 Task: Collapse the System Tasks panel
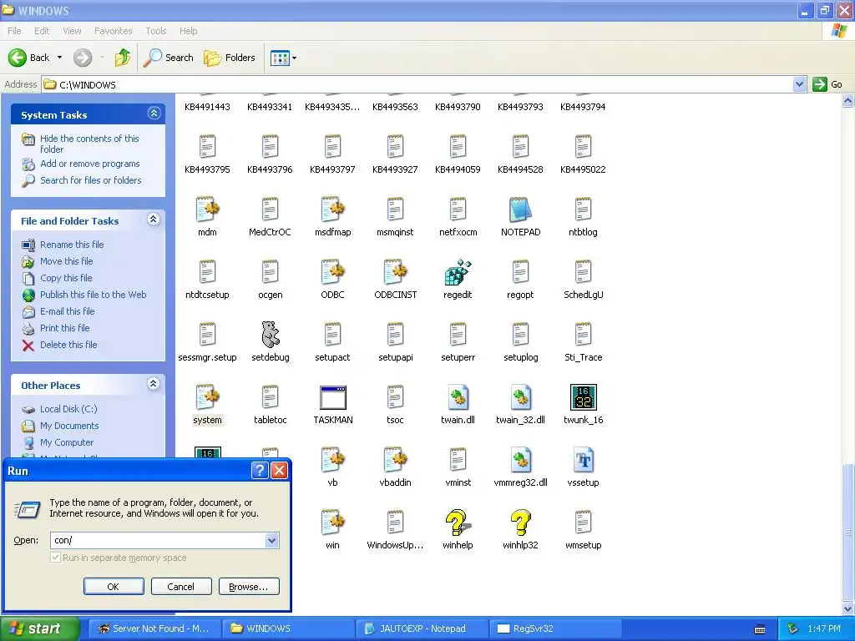coord(154,114)
